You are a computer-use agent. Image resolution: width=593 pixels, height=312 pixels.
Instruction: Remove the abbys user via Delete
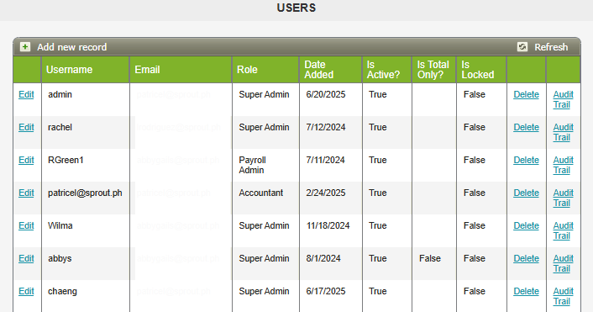coord(526,258)
